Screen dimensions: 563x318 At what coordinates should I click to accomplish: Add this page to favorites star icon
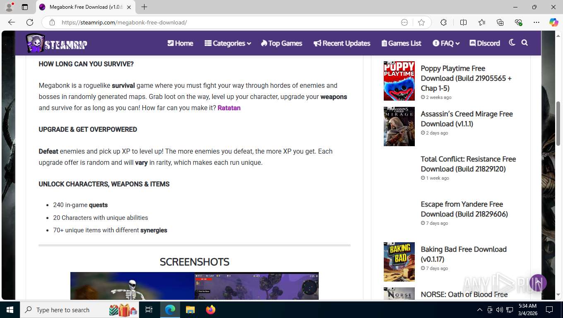click(421, 22)
